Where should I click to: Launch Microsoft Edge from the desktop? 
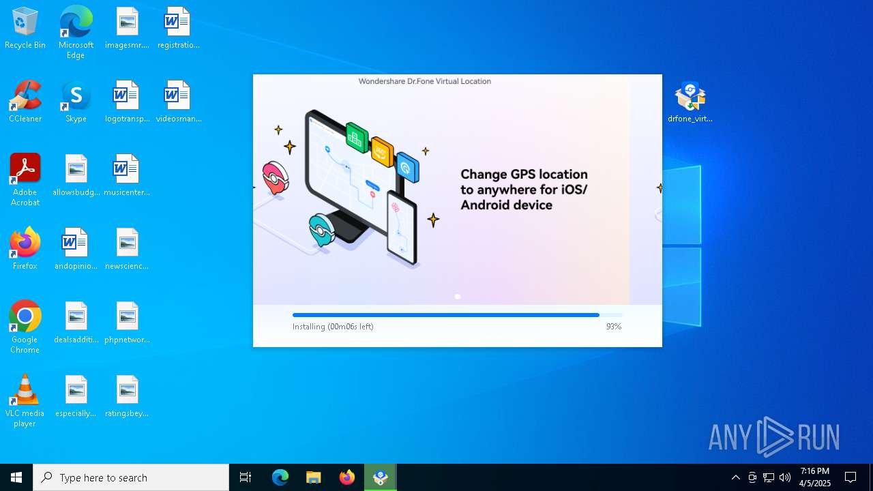76,33
